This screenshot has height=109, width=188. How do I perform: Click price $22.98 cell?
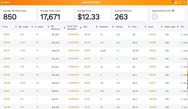(7, 107)
